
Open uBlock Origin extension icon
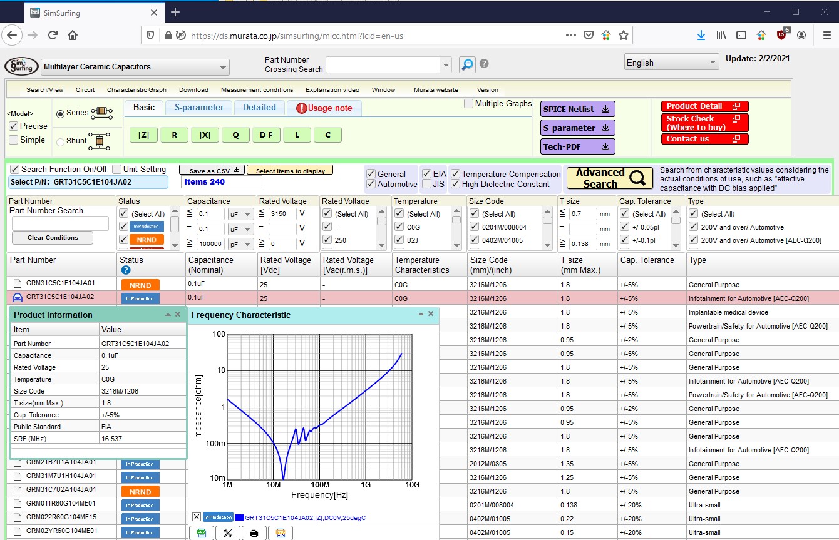click(x=782, y=35)
